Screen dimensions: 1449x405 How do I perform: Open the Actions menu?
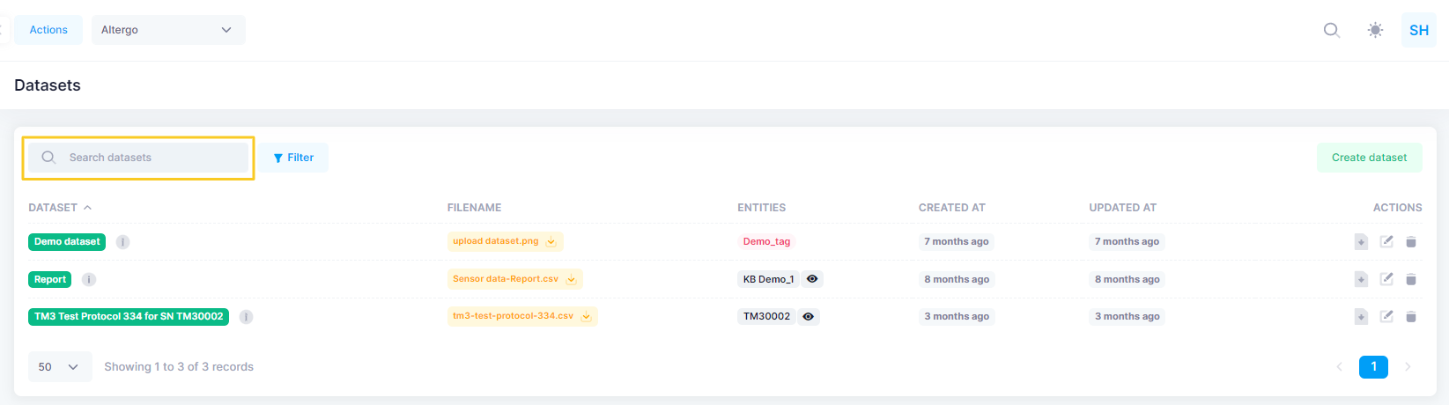pos(48,30)
